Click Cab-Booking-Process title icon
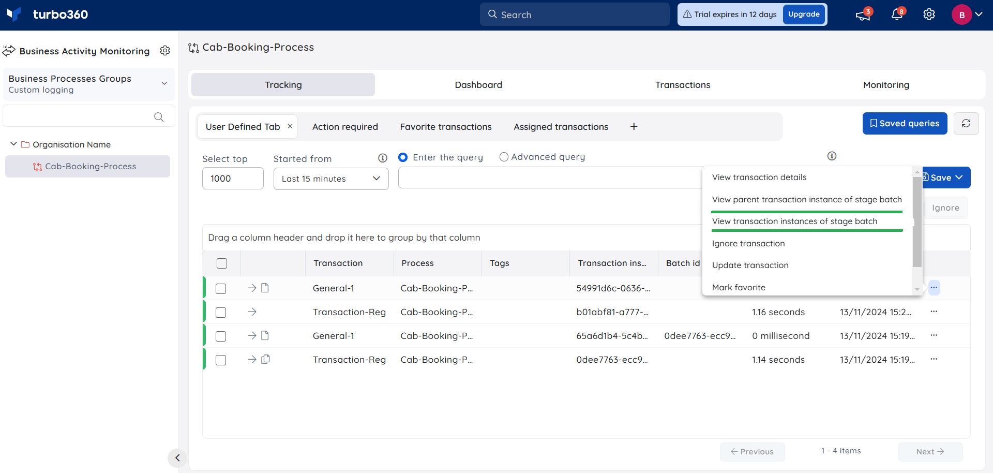993x473 pixels. [x=193, y=48]
